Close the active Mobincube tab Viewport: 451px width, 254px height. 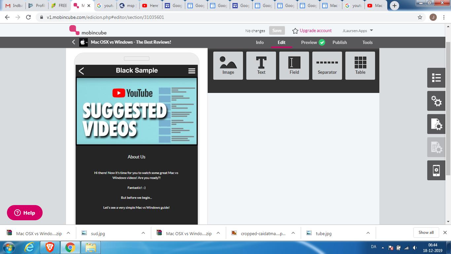pos(88,6)
